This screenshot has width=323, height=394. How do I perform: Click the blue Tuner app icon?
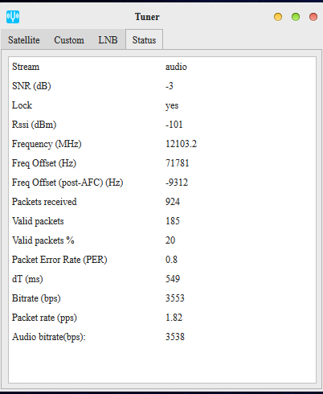click(x=13, y=17)
